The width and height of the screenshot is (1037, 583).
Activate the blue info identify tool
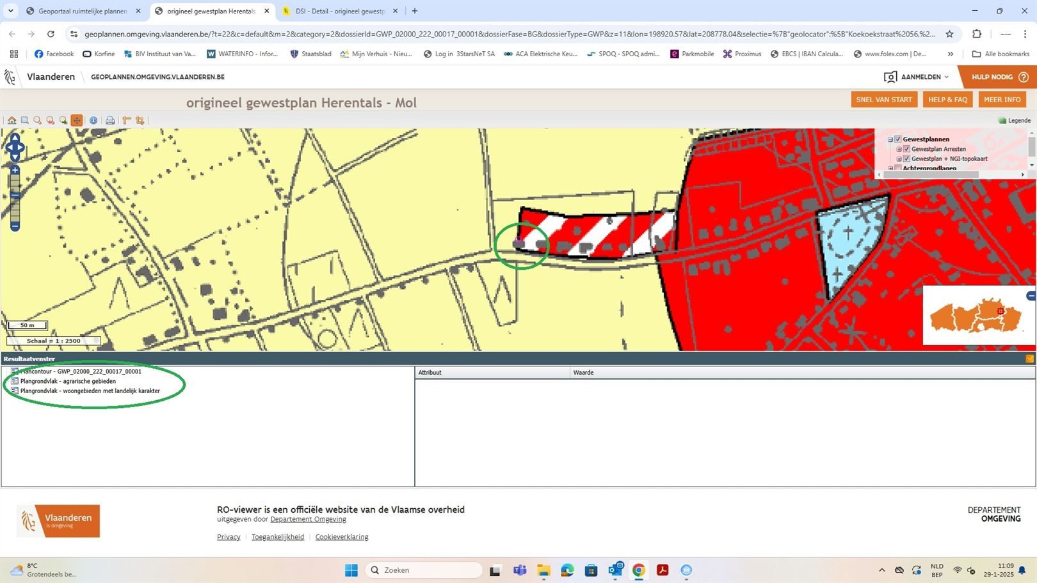pyautogui.click(x=93, y=120)
